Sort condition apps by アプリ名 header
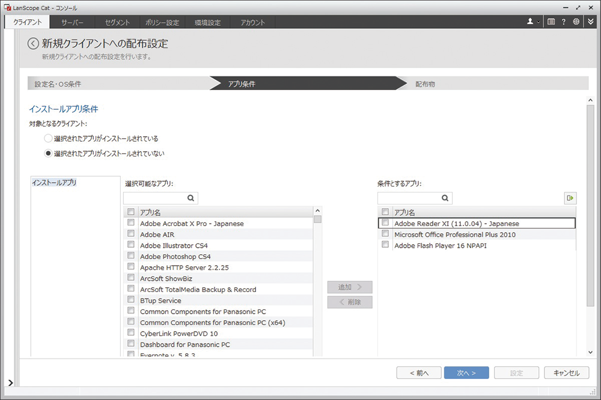The image size is (601, 400). (484, 212)
